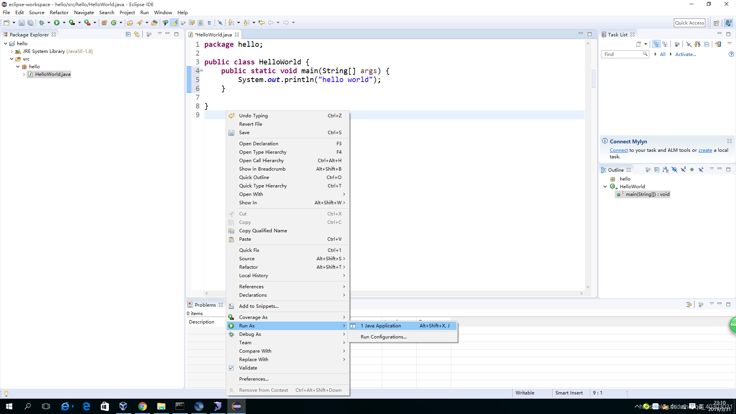The height and width of the screenshot is (414, 736).
Task: Click the New Java Class toolbar icon
Action: point(114,23)
